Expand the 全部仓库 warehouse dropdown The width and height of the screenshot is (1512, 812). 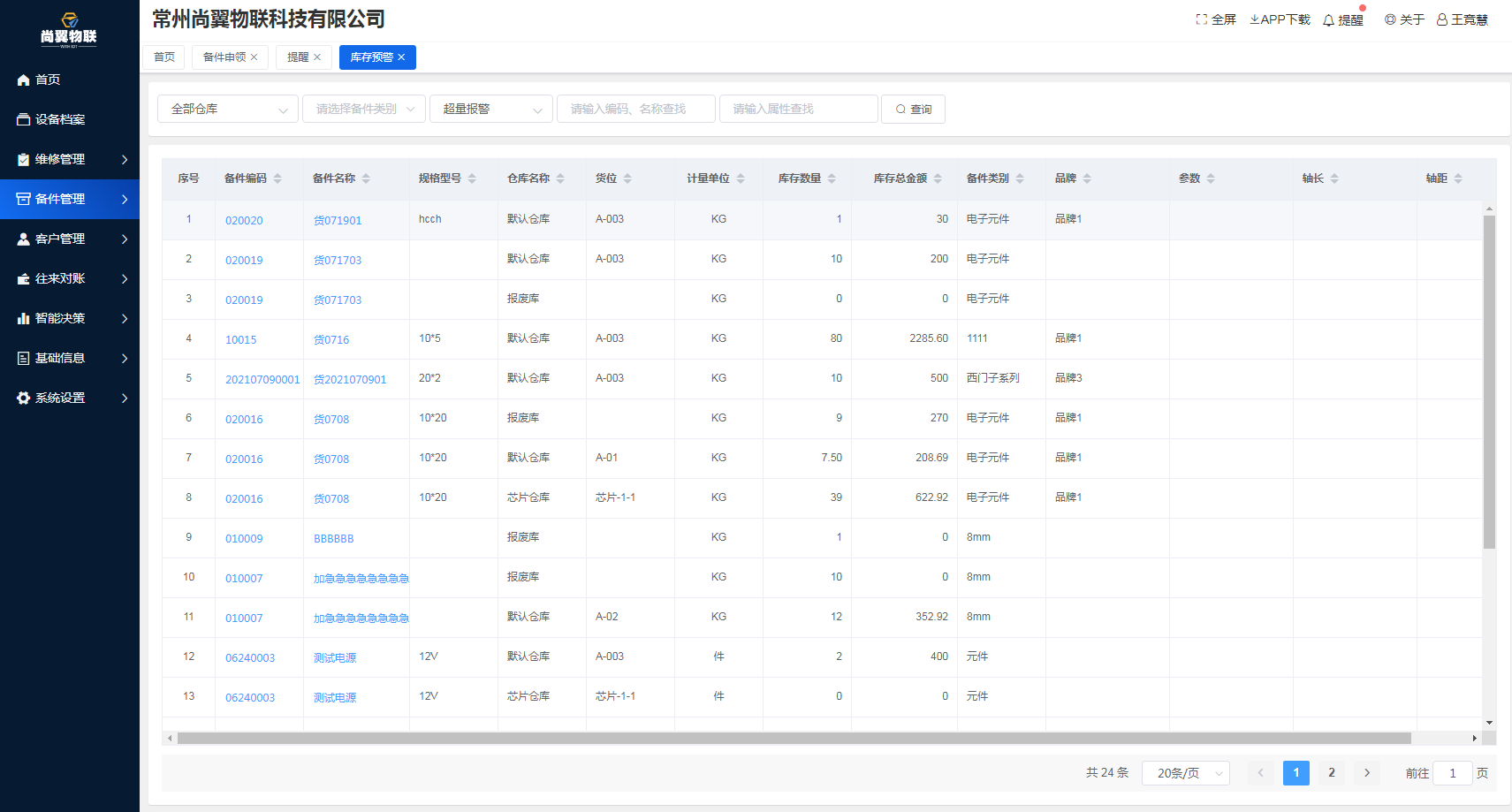pos(228,109)
